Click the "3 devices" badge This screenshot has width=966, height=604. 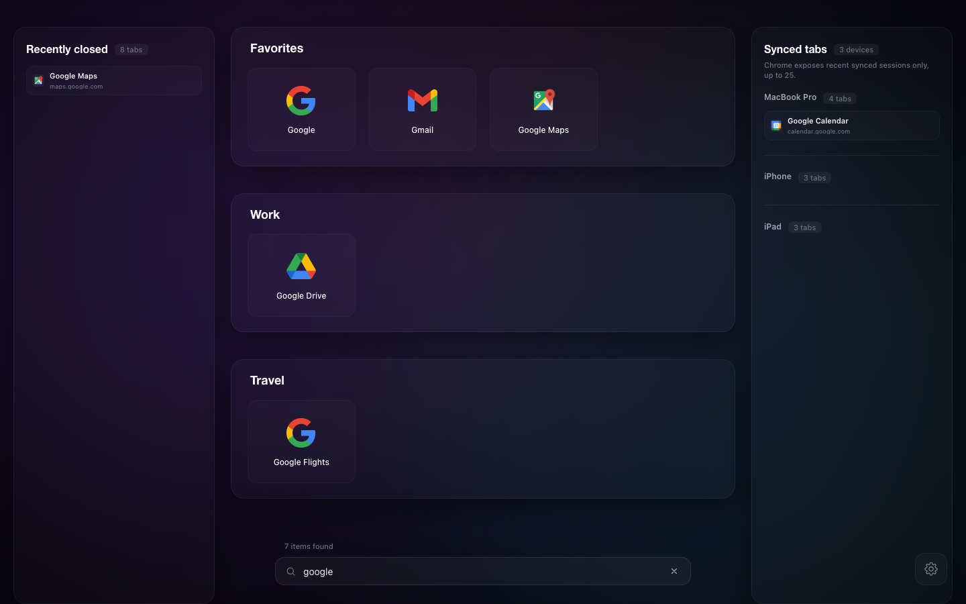click(x=856, y=50)
